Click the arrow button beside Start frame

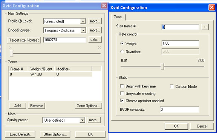205,27
